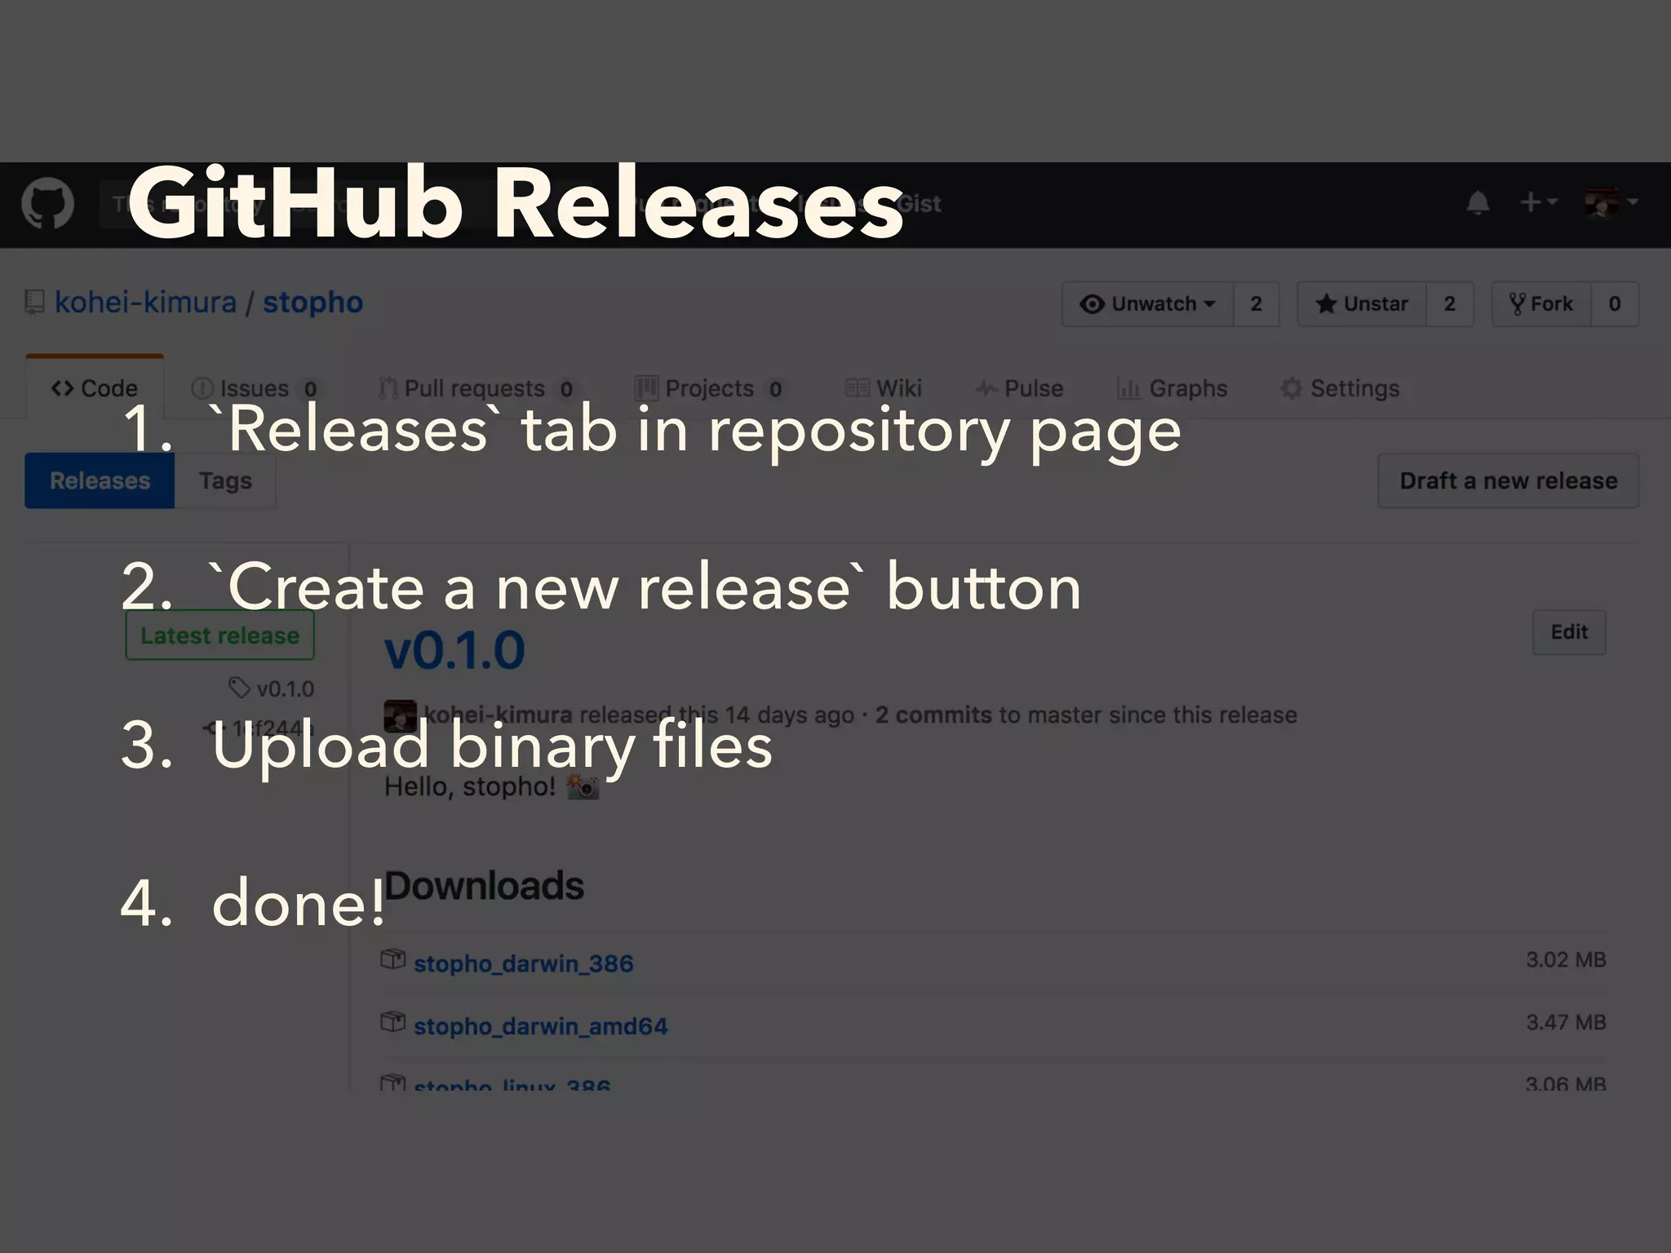Click the repository book icon
Image resolution: width=1671 pixels, height=1253 pixels.
point(34,303)
